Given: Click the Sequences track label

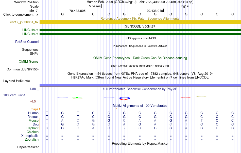Looking at the screenshot, I should click(x=30, y=49).
